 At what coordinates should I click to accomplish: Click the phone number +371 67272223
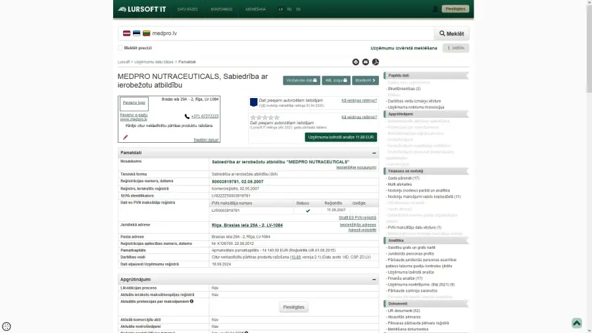(205, 116)
